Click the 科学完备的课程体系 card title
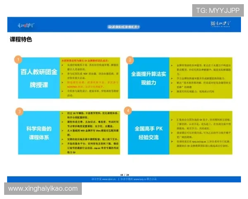This screenshot has height=199, width=248. (39, 133)
